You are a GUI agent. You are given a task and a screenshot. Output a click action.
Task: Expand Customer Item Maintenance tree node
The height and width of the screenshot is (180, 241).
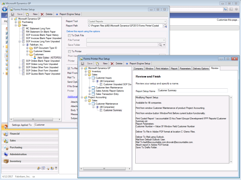point(89,87)
